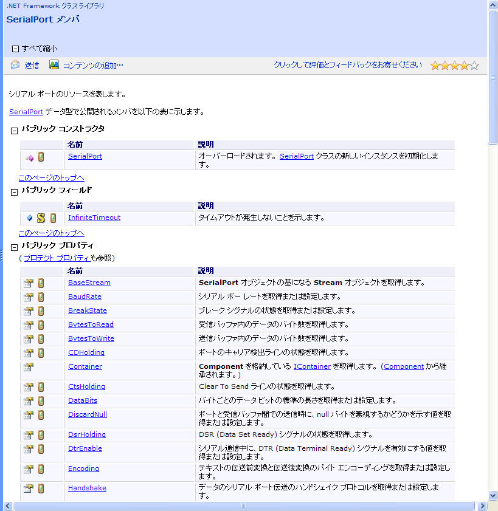Screen dimensions: 498x511
Task: Open the BreakState property link
Action: [x=88, y=310]
